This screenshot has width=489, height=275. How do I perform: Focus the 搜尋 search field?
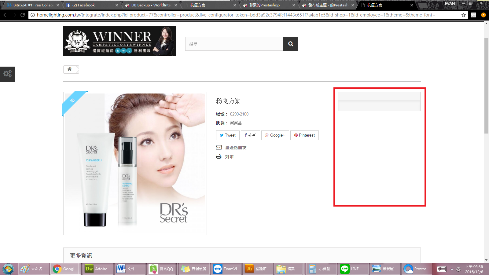coord(234,44)
